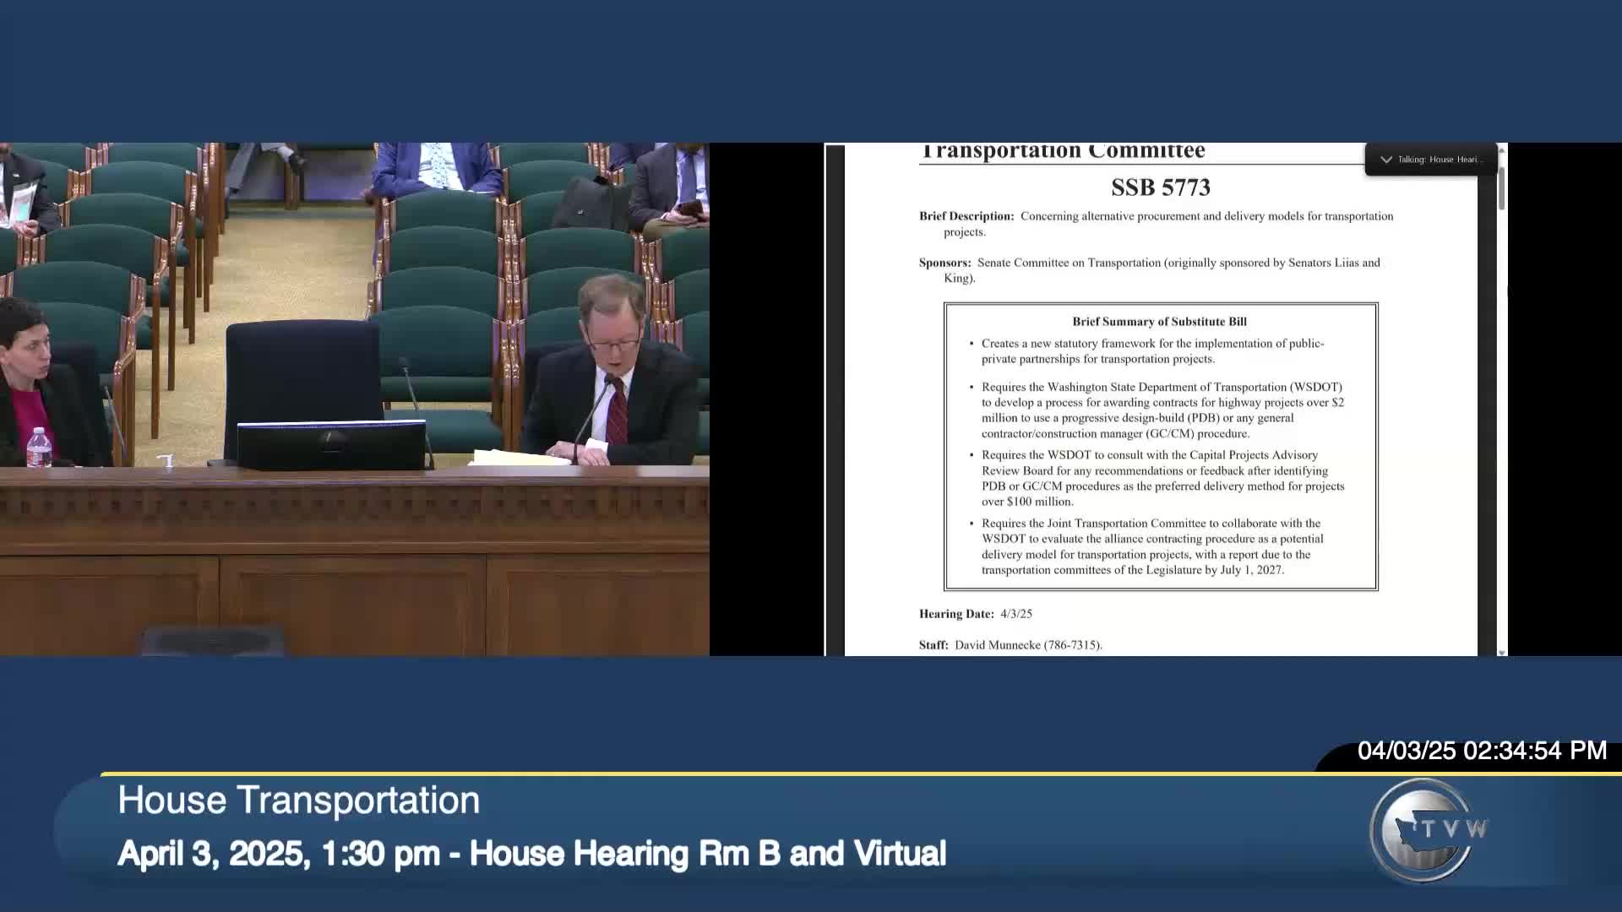Click the Hearing Date 4/3/25 line
Screen dimensions: 1622x912
click(x=975, y=614)
